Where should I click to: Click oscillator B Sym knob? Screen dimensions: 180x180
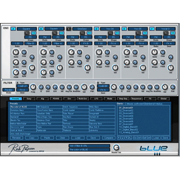52,72
